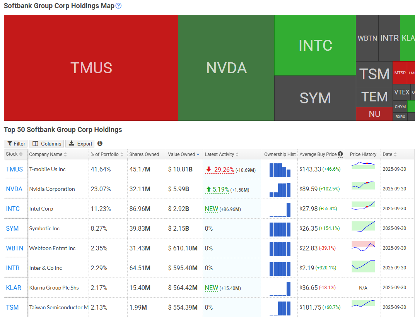Image resolution: width=415 pixels, height=317 pixels.
Task: Click the Ownership Hist column header
Action: 280,154
